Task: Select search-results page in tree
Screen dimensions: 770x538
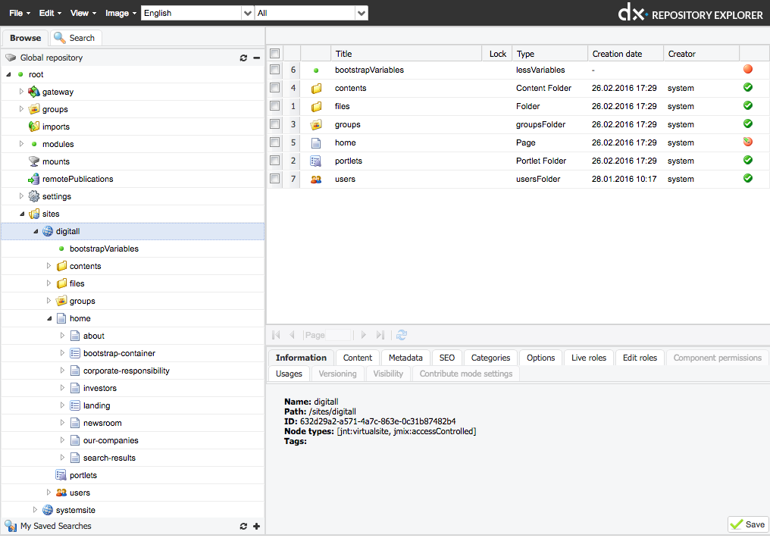Action: [109, 458]
